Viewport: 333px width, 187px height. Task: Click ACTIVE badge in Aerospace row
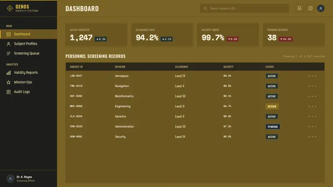[272, 76]
